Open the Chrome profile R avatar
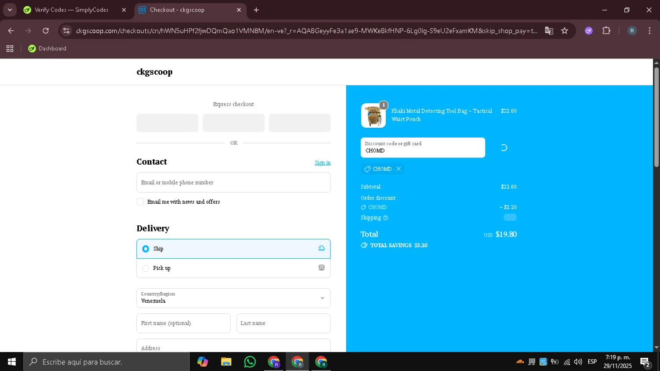Viewport: 660px width, 371px height. click(632, 31)
